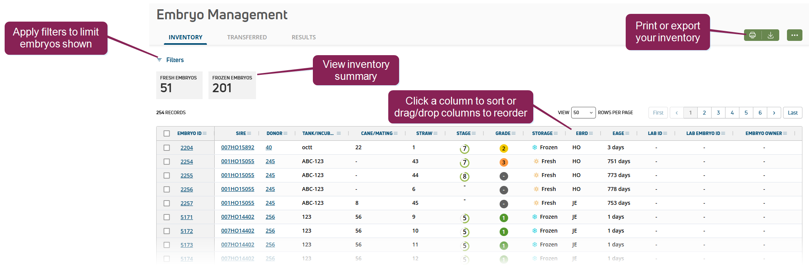Click the stage 8 circle icon
The width and height of the screenshot is (809, 270).
tap(464, 176)
